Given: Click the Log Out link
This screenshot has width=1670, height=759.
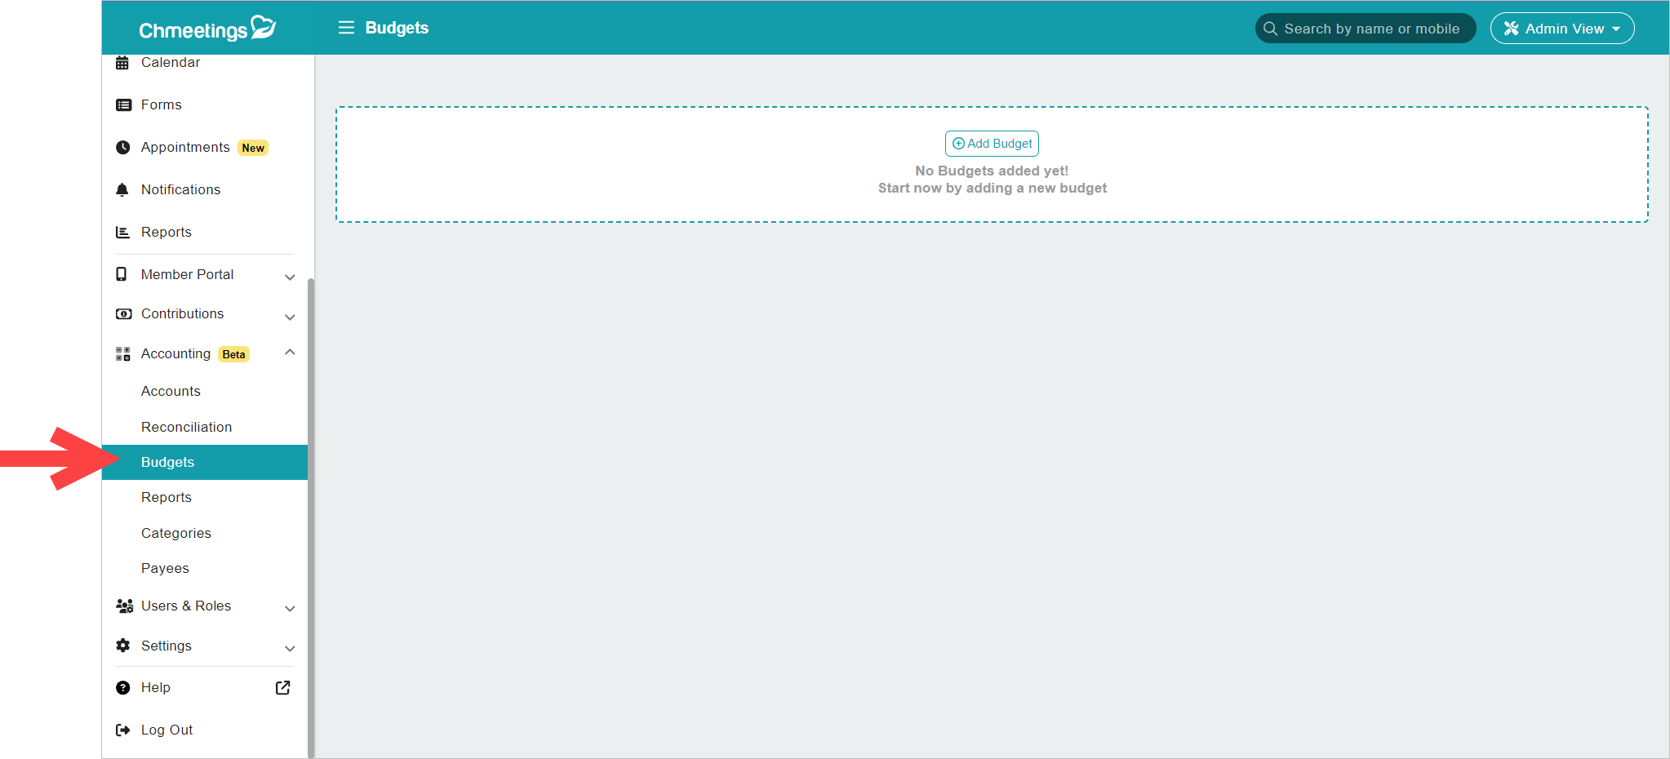Looking at the screenshot, I should (x=167, y=730).
